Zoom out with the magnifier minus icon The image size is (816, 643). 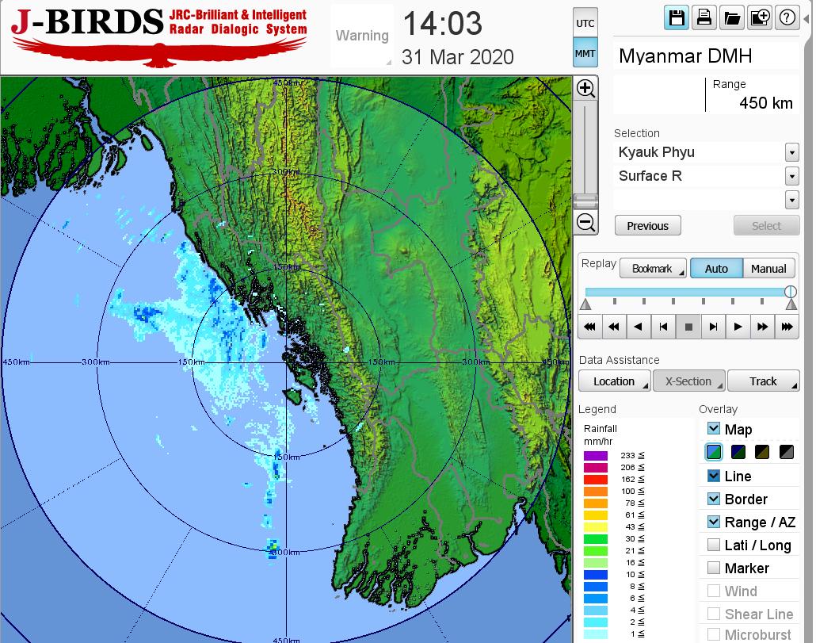[x=585, y=222]
